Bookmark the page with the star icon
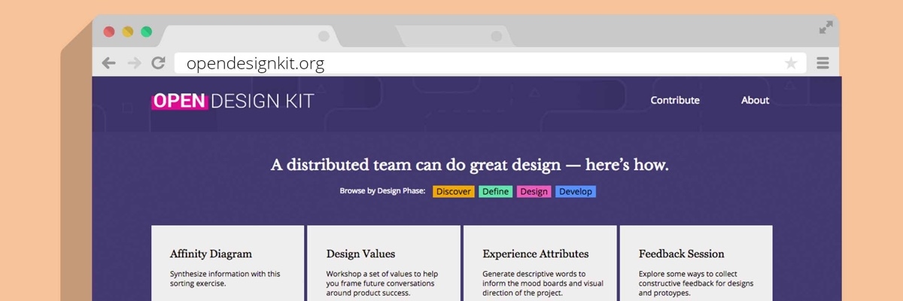This screenshot has height=301, width=903. click(791, 63)
